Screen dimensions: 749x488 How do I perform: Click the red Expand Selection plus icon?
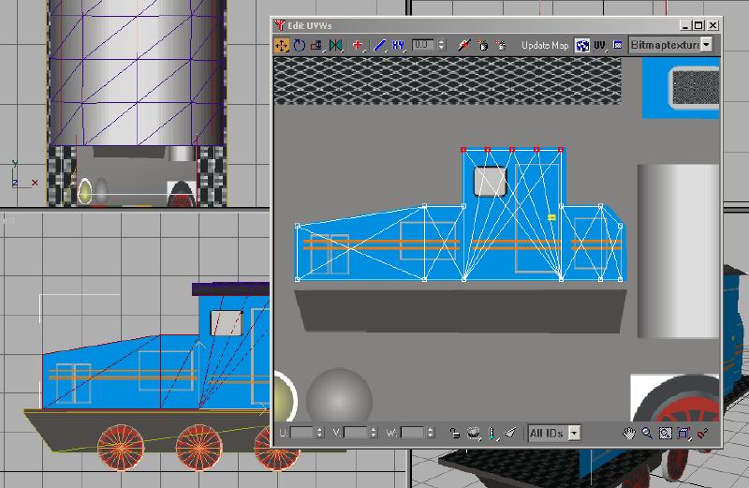click(x=358, y=45)
